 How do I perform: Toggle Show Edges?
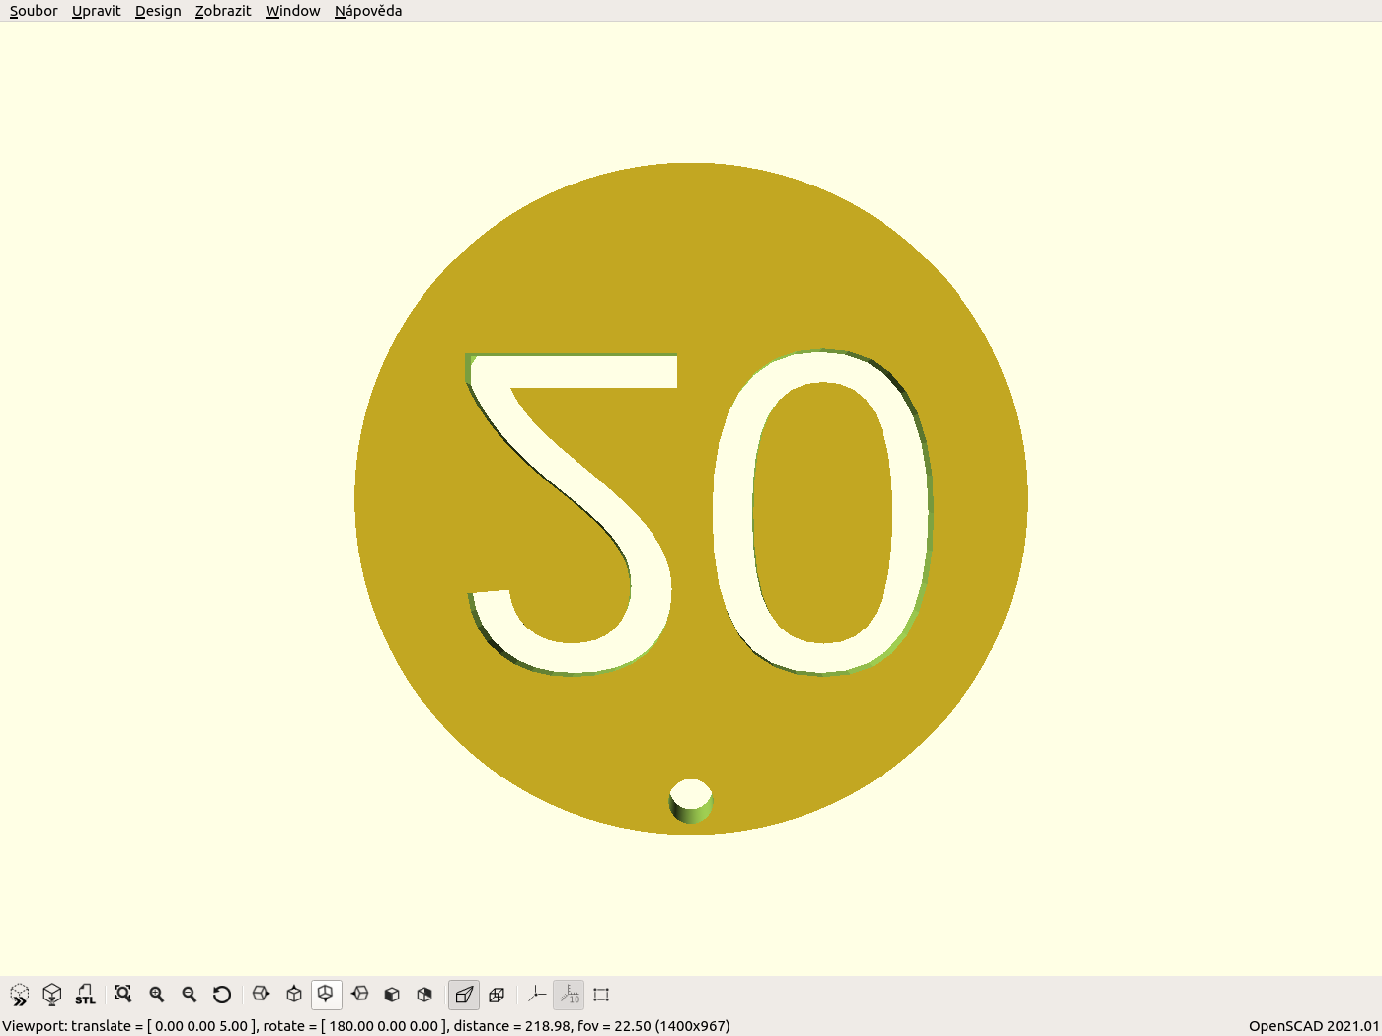(601, 995)
